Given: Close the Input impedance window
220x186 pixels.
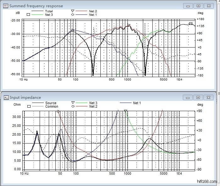Looking at the screenshot, I should point(209,98).
